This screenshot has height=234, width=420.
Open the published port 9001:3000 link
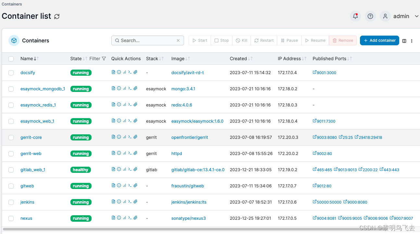[325, 72]
